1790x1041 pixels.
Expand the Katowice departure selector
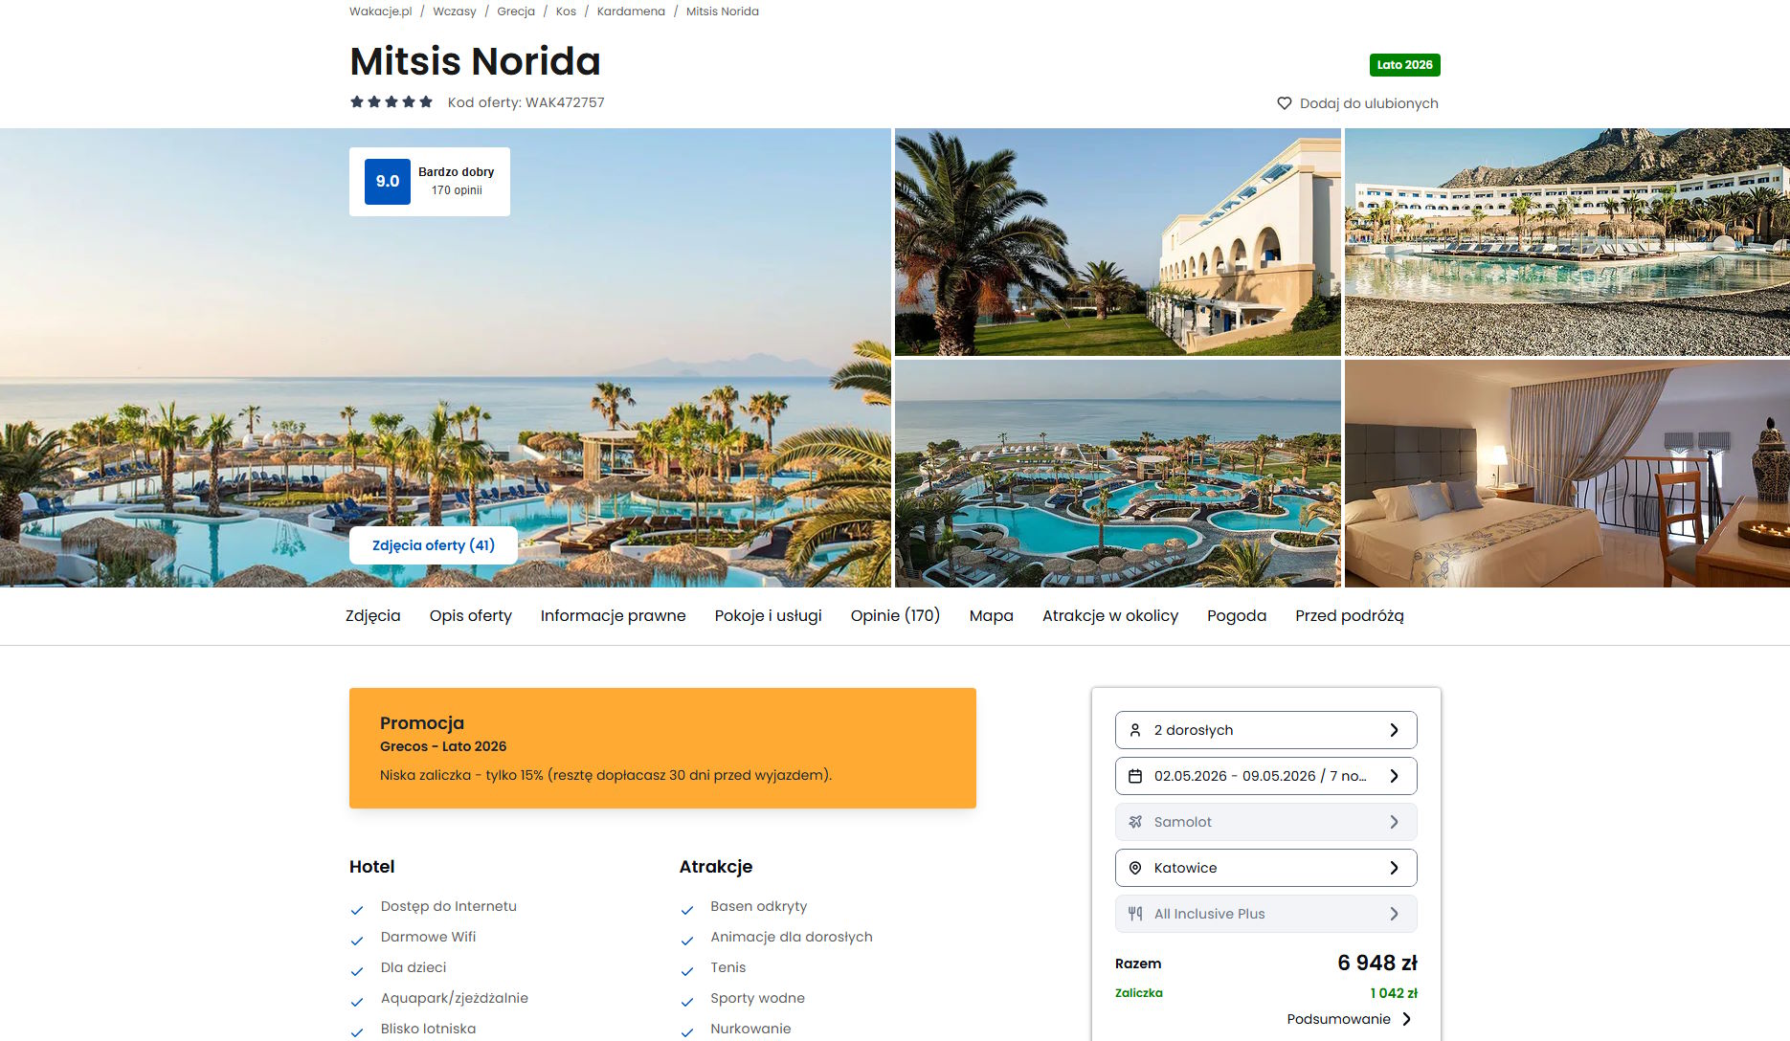tap(1265, 868)
